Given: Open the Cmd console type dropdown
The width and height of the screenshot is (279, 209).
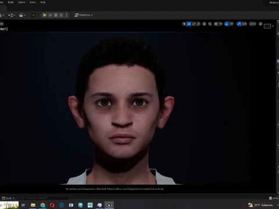Looking at the screenshot, I should click(x=8, y=198).
